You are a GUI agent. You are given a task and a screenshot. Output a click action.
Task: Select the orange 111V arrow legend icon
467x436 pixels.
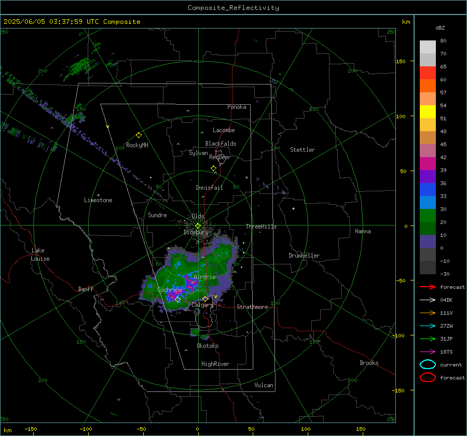[428, 313]
